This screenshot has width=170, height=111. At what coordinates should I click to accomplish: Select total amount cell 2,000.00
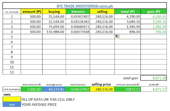[32, 89]
